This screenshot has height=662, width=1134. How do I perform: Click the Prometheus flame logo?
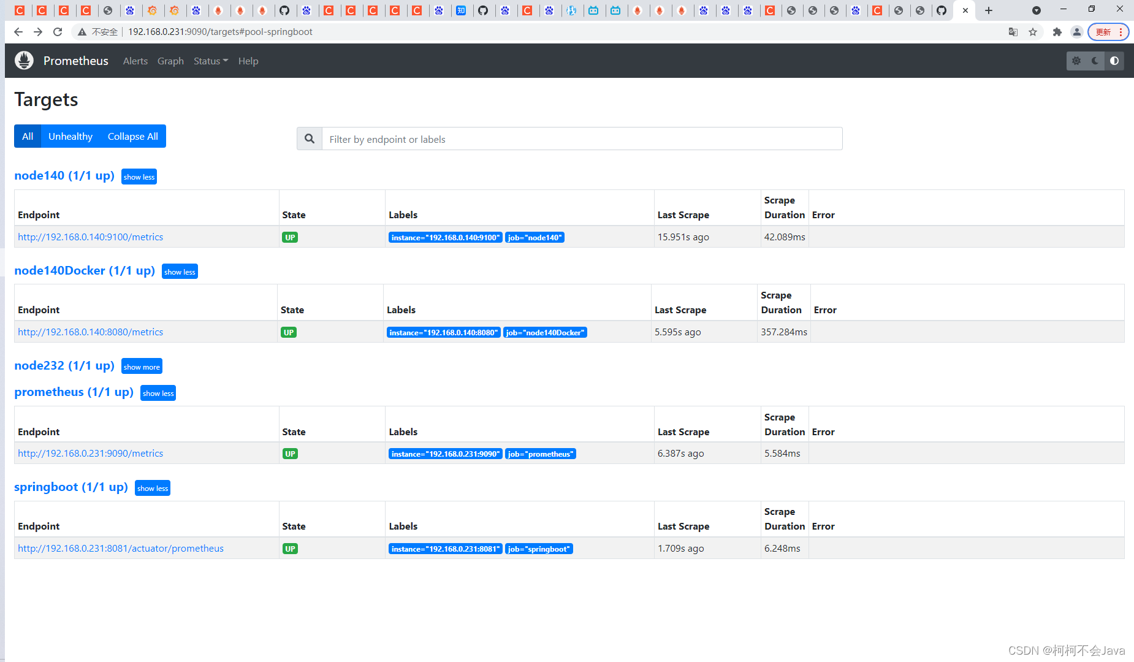[24, 61]
